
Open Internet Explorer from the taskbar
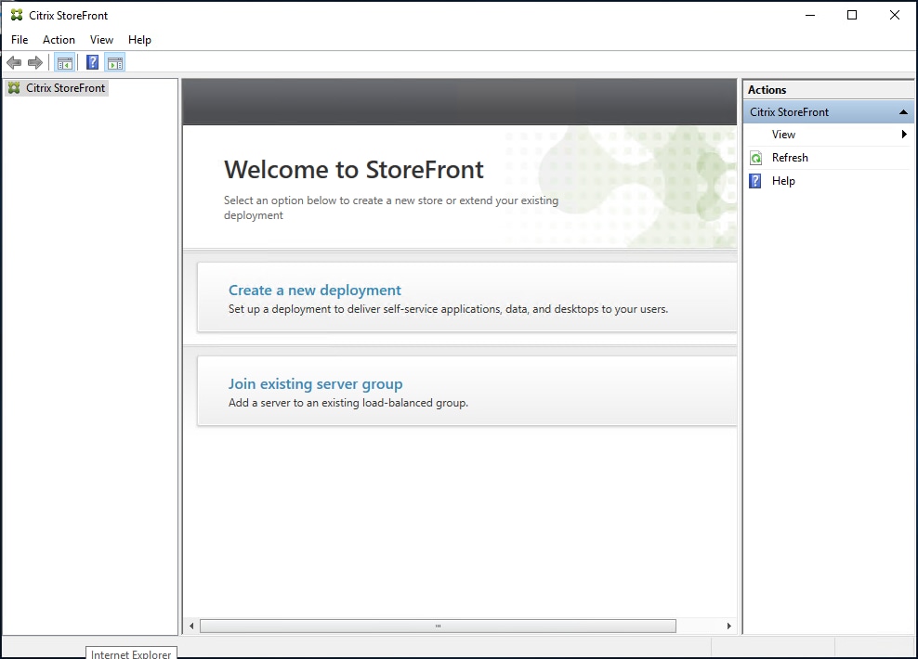(130, 653)
